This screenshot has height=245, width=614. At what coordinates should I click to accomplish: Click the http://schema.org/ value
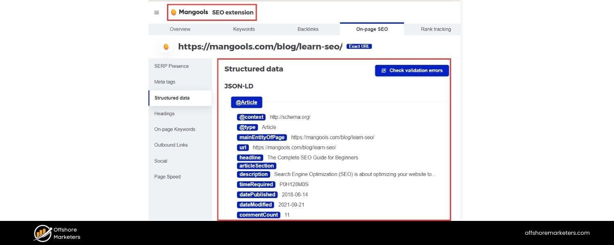[x=290, y=117]
